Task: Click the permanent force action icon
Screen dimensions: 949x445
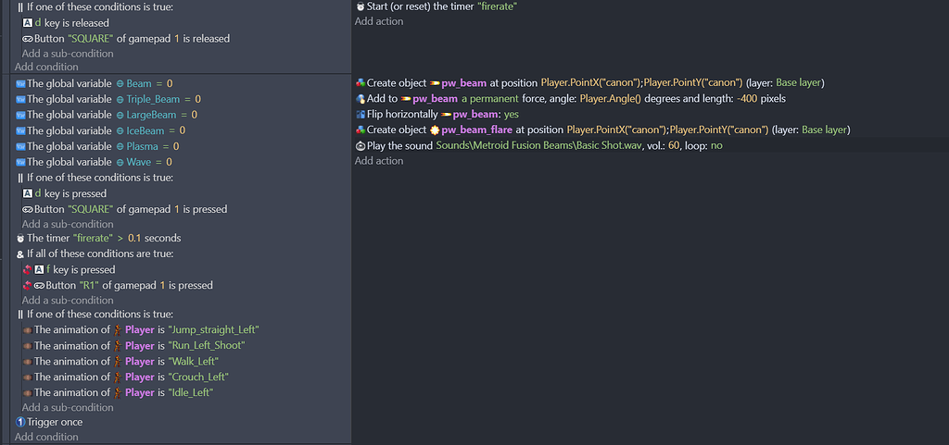Action: [x=361, y=99]
